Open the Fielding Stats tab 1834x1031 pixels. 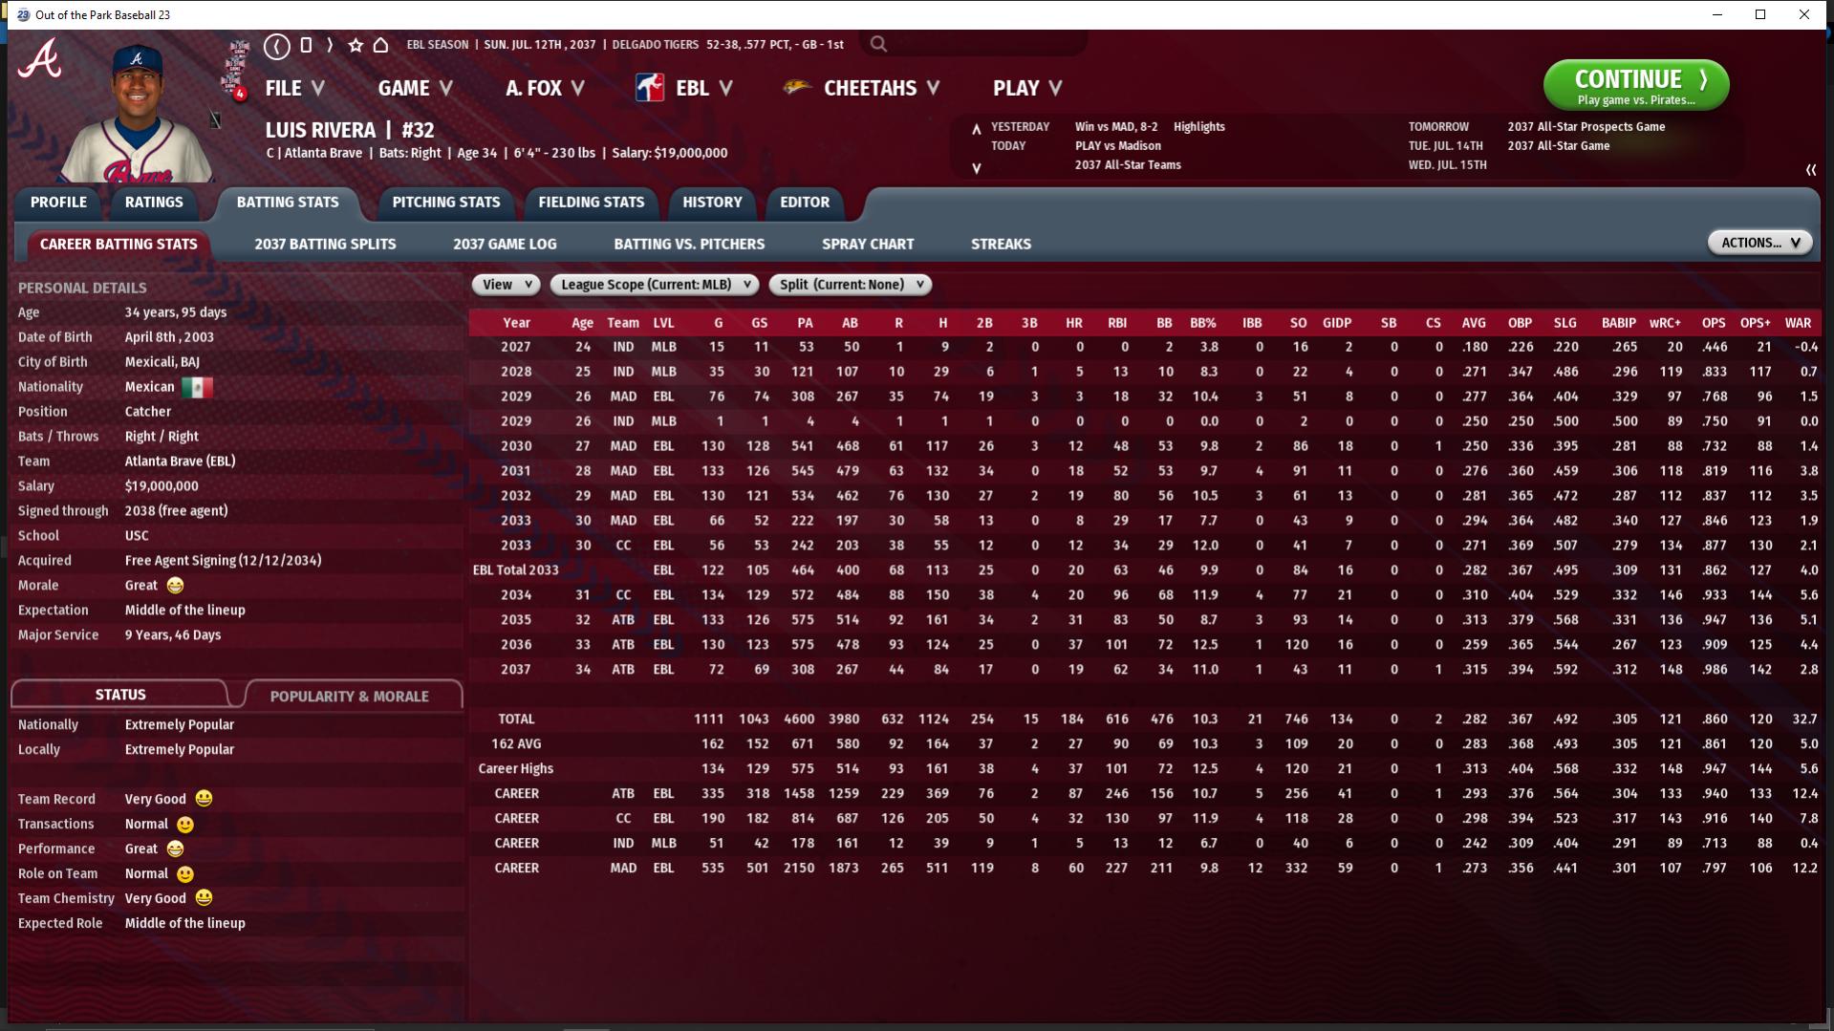point(592,203)
